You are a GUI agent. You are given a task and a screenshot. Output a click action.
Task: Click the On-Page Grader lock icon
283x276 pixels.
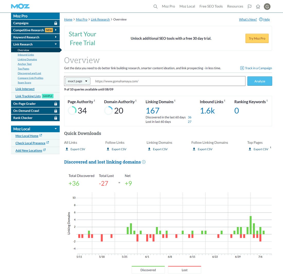click(56, 104)
